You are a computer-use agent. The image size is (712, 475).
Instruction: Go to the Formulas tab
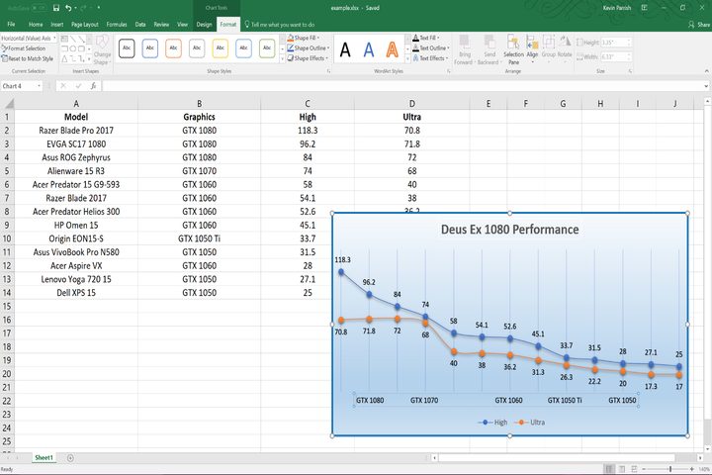click(117, 24)
